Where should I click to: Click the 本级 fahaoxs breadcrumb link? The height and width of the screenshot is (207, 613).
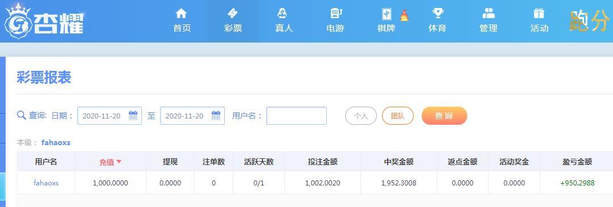(56, 142)
